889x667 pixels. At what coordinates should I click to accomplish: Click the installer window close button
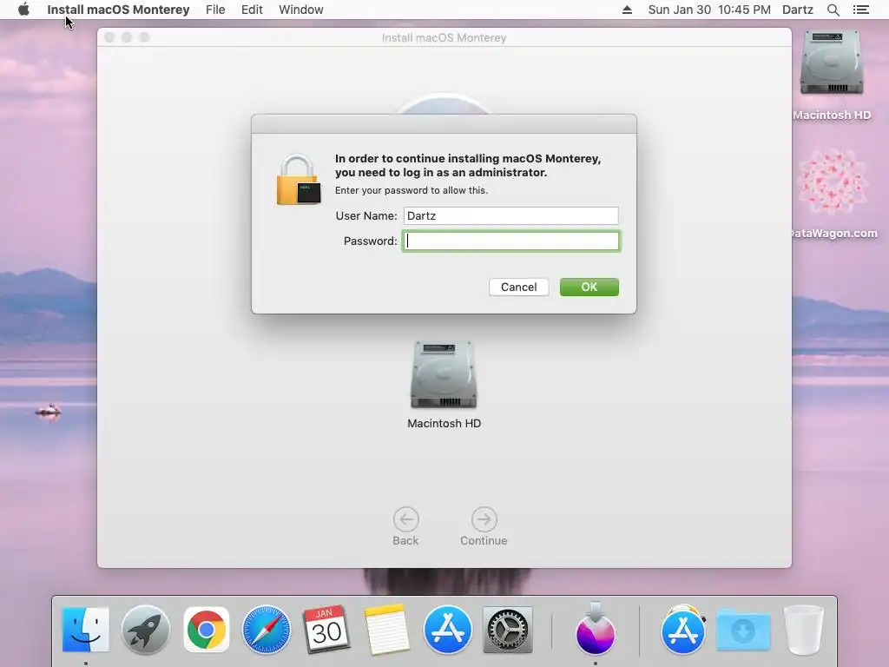[109, 37]
